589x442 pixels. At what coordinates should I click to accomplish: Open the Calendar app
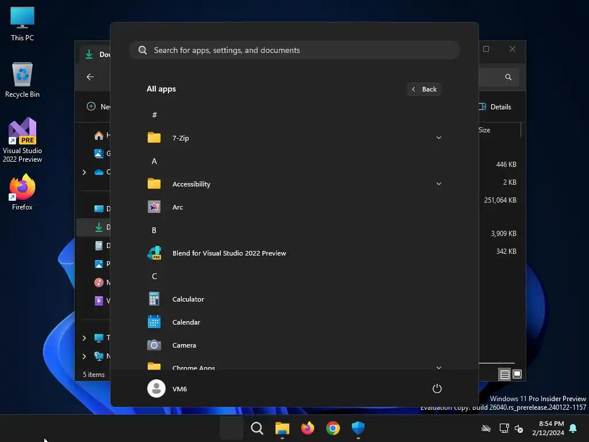point(294,322)
